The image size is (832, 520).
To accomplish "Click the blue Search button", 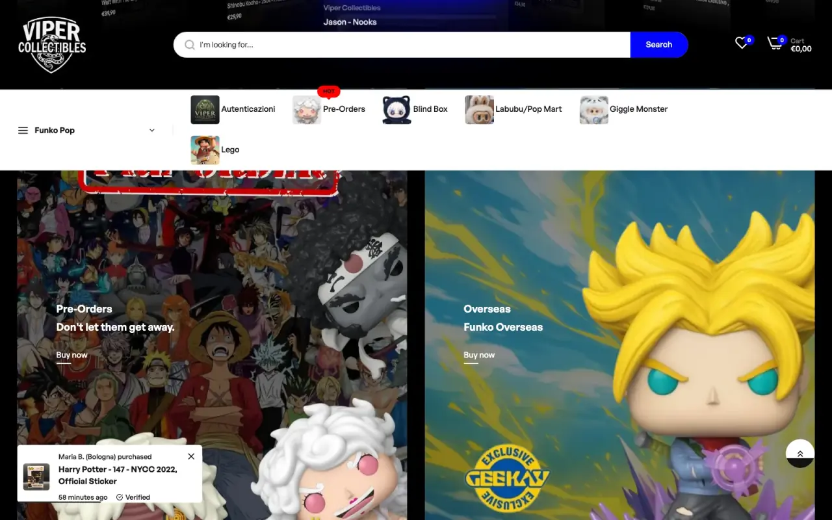I will click(658, 45).
